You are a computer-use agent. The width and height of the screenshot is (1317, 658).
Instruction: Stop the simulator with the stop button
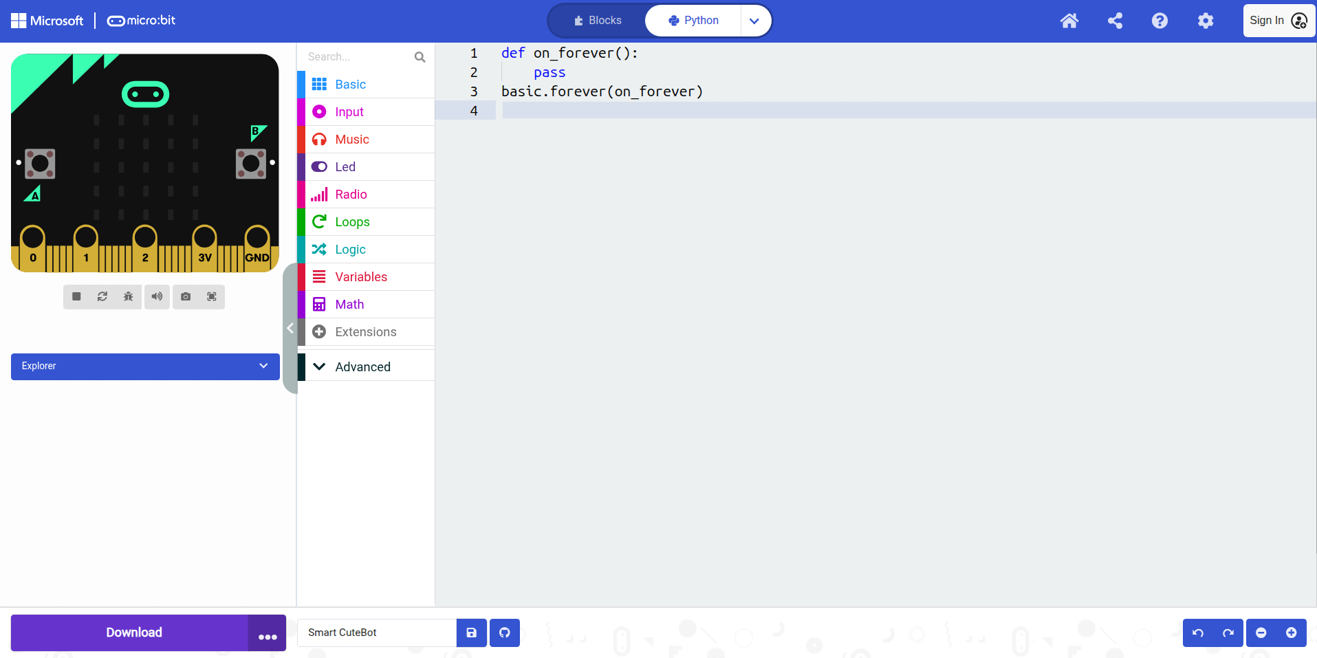[x=76, y=296]
